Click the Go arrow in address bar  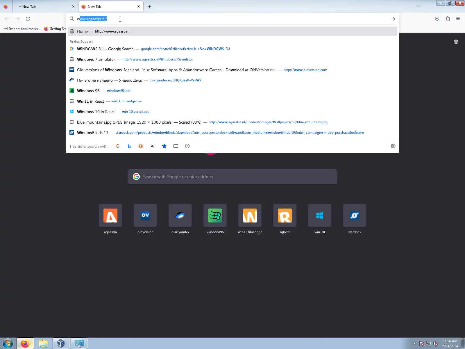[x=393, y=19]
